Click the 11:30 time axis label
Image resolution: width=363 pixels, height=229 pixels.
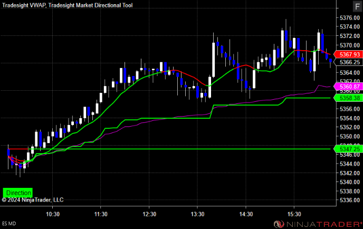[101, 214]
